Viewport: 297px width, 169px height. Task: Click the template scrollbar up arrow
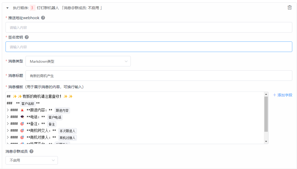pyautogui.click(x=266, y=94)
